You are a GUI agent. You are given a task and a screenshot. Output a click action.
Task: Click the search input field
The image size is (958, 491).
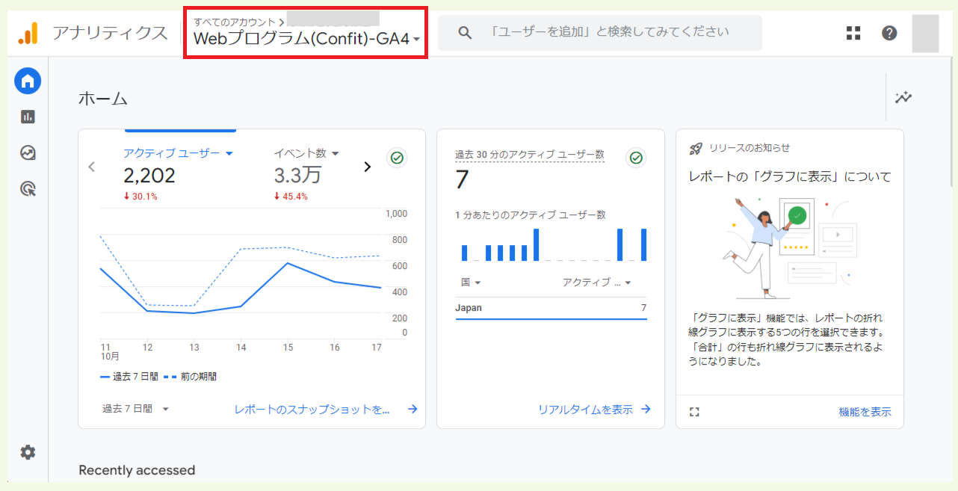[609, 32]
